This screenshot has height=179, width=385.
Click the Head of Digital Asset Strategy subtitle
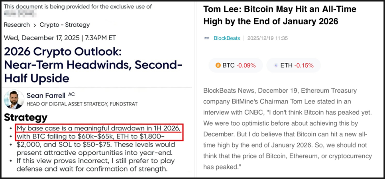tap(82, 104)
